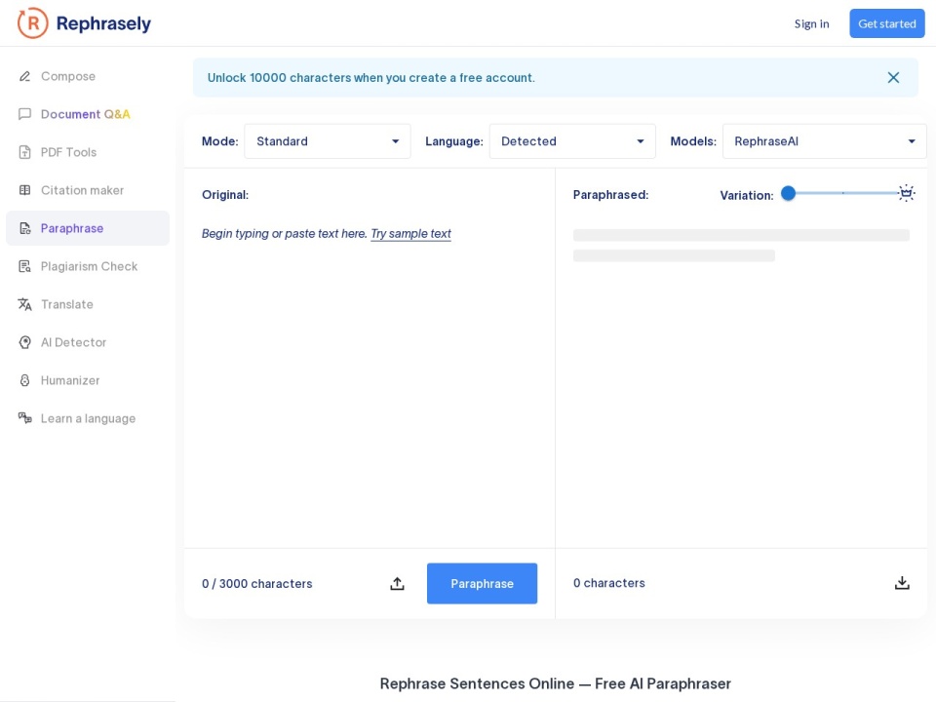Viewport: 936px width, 702px height.
Task: Click the upload file icon
Action: 397,584
